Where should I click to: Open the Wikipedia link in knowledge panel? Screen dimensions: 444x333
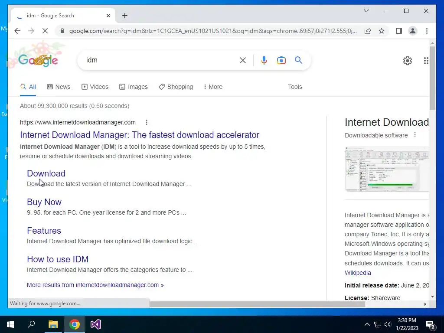358,273
